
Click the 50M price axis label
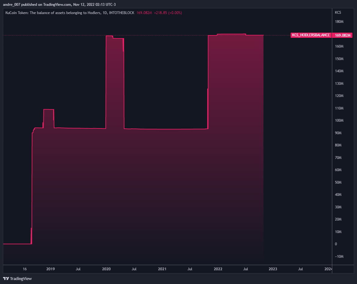338,182
